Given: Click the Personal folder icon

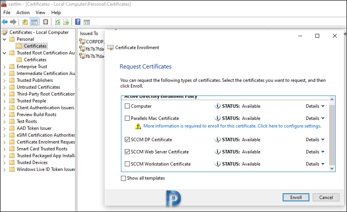Looking at the screenshot, I should click(x=12, y=39).
